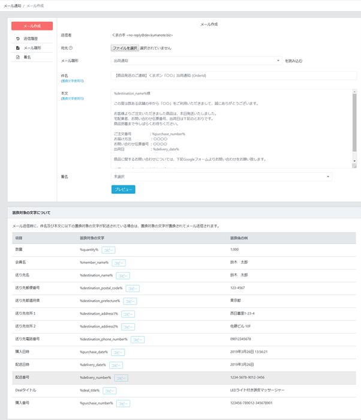Open 送信履歴 history icon in sidebar
Screen dimensions: 361x420
click(18, 38)
